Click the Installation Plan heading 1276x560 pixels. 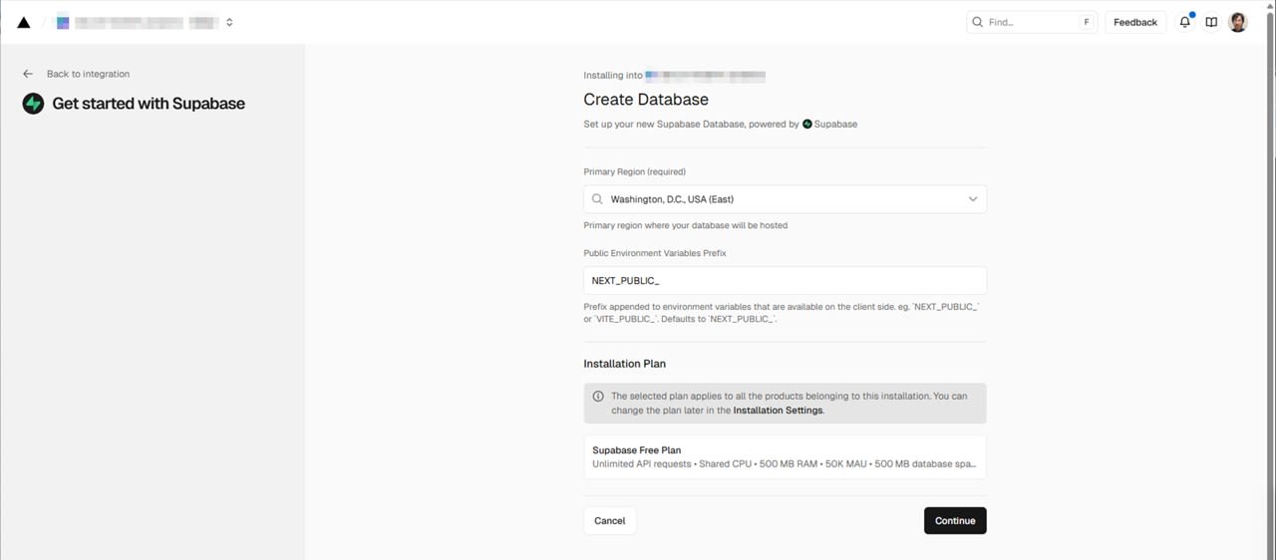(x=624, y=364)
